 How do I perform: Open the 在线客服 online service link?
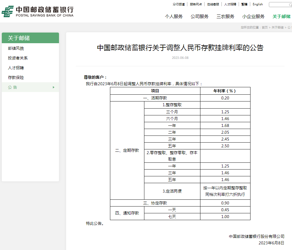pyautogui.click(x=213, y=4)
